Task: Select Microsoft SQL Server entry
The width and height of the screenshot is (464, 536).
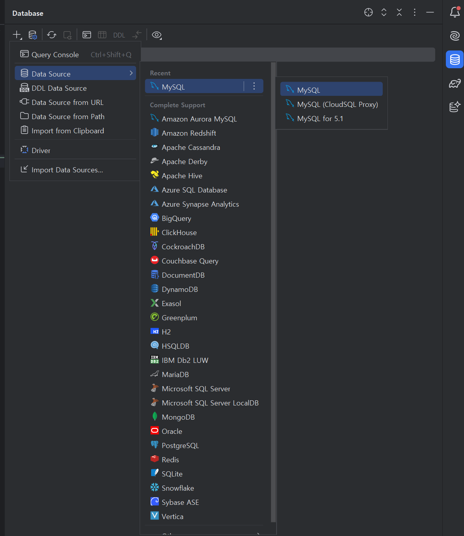Action: 204,388
